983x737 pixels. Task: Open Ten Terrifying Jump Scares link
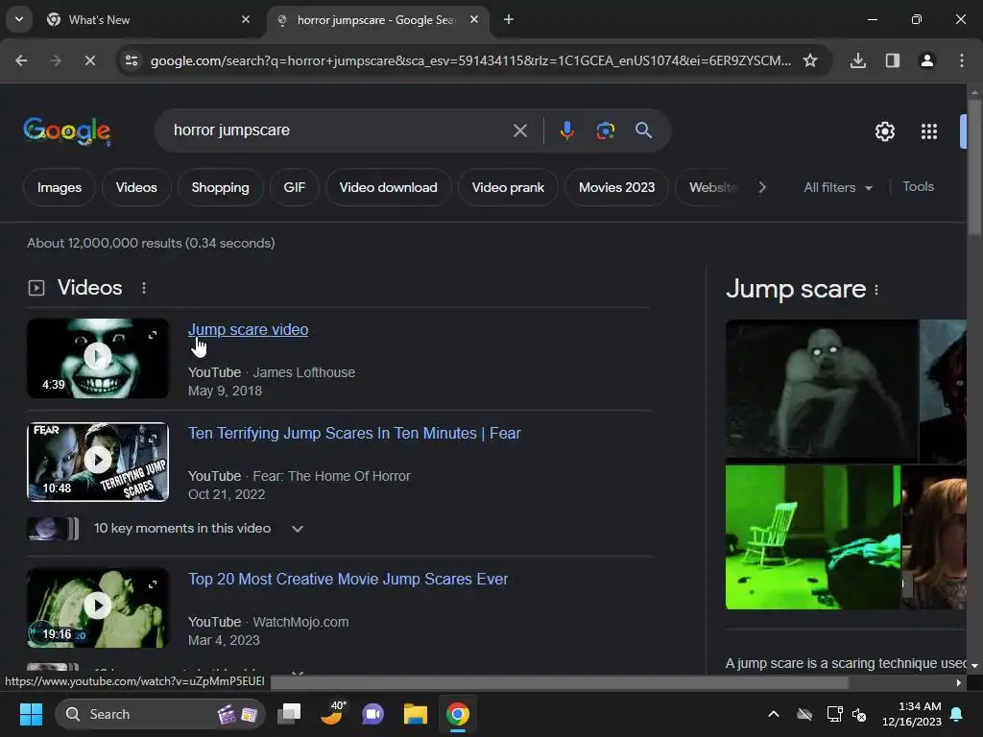(354, 433)
